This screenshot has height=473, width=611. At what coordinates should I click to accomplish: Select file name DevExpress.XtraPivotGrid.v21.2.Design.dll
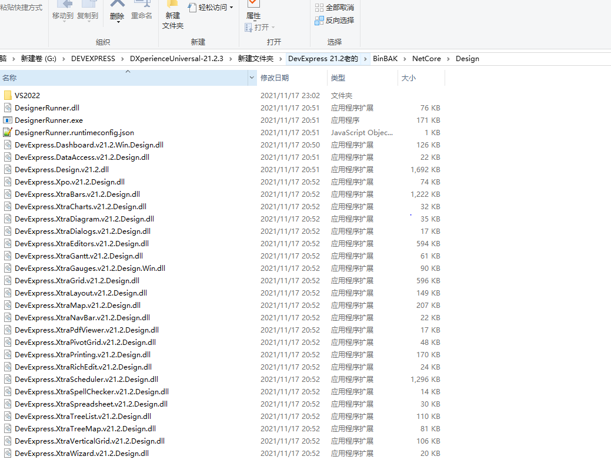[x=85, y=343]
